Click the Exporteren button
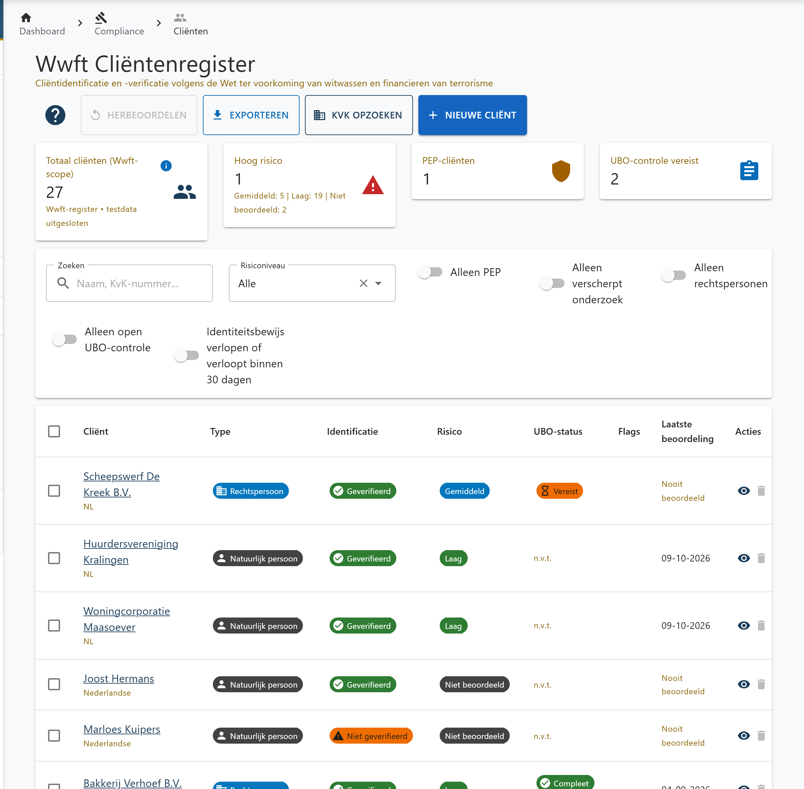The image size is (804, 789). 251,115
